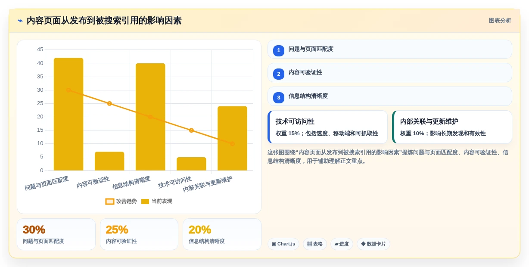Click the 信息结构清晰度 label under 20%
The height and width of the screenshot is (267, 529).
(207, 241)
